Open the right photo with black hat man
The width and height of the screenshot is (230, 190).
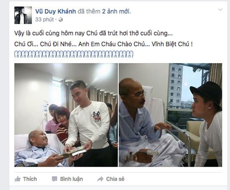coord(171,115)
